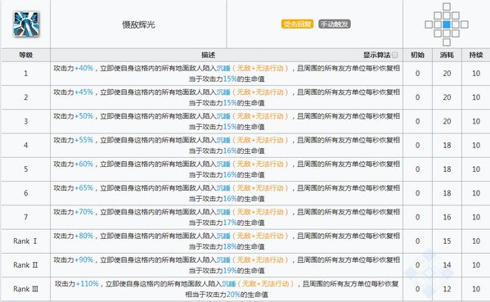The width and height of the screenshot is (490, 302).
Task: Select the level 4 cell
Action: 25,146
